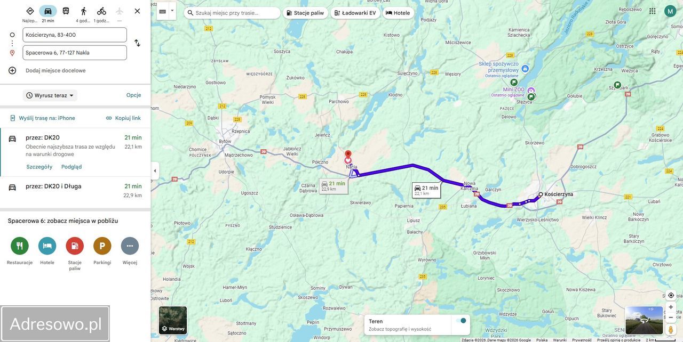Open the Wyrusz teraz departure dropdown
The width and height of the screenshot is (683, 342).
click(x=50, y=95)
